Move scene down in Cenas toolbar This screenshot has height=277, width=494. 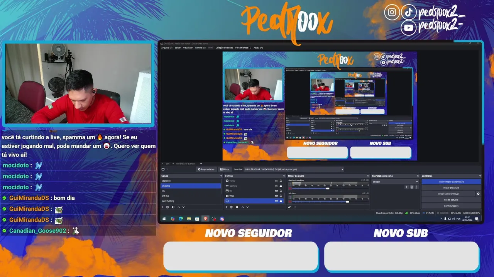(183, 207)
